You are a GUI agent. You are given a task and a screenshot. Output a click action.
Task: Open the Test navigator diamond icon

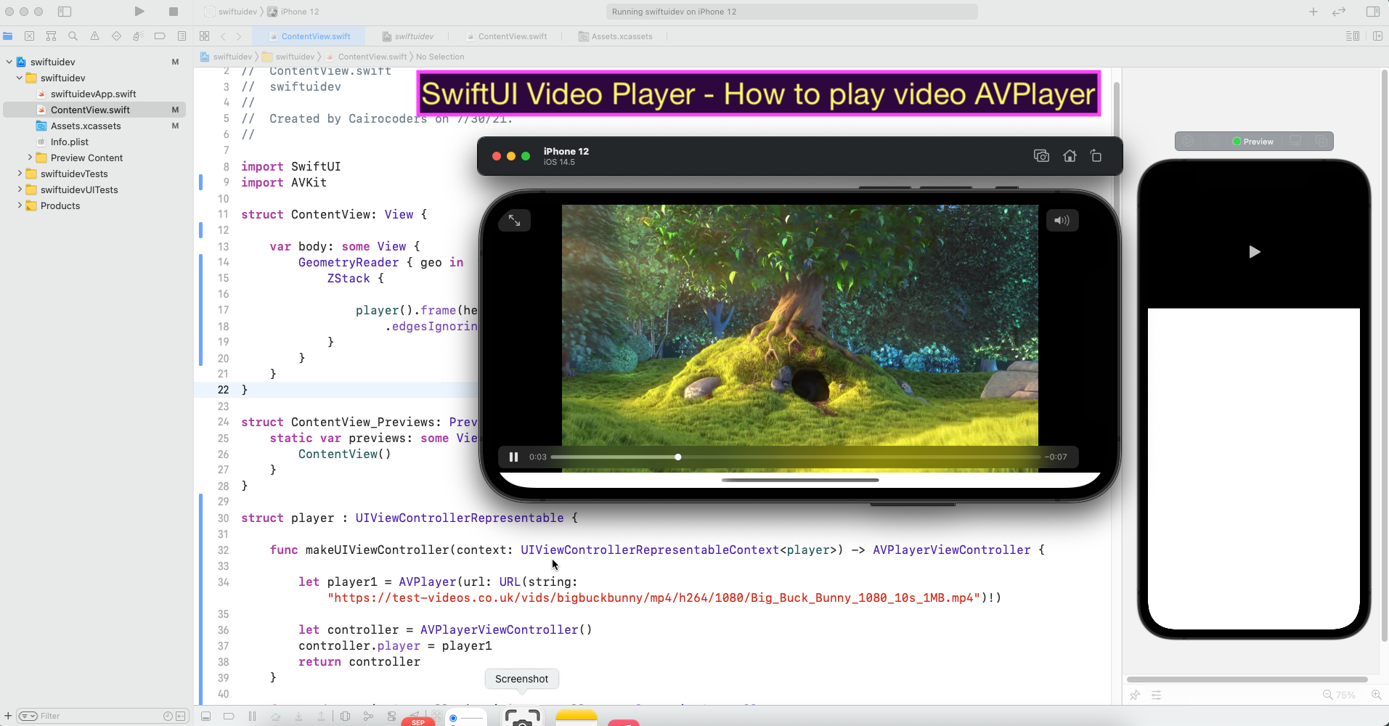(116, 36)
